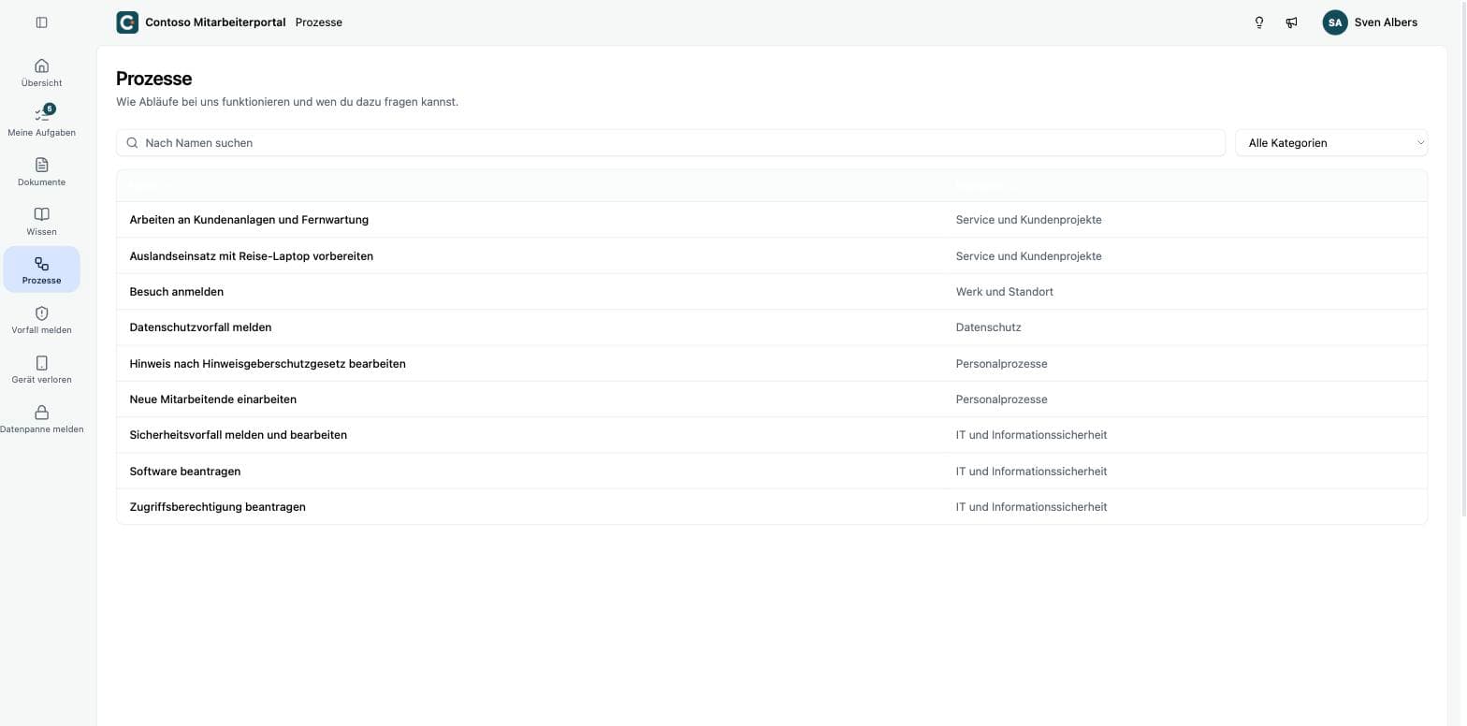Click the page vertical scrollbar
The height and width of the screenshot is (726, 1467).
click(1462, 257)
